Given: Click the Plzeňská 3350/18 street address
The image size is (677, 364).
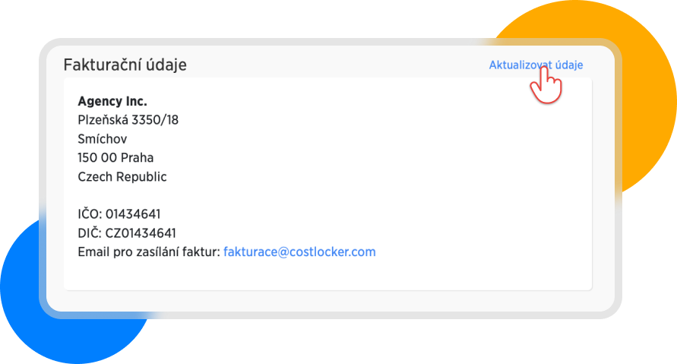Looking at the screenshot, I should (x=128, y=119).
